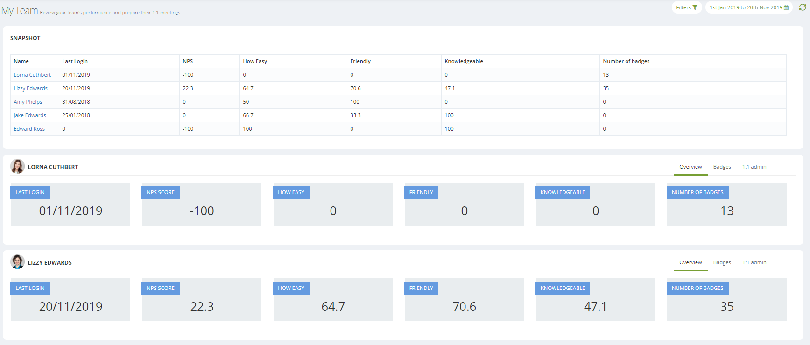Switch to Badges tab for Lizzy Edwards
This screenshot has width=810, height=345.
tap(722, 262)
